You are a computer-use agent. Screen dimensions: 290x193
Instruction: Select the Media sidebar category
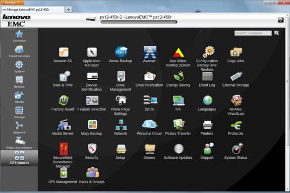pyautogui.click(x=19, y=97)
